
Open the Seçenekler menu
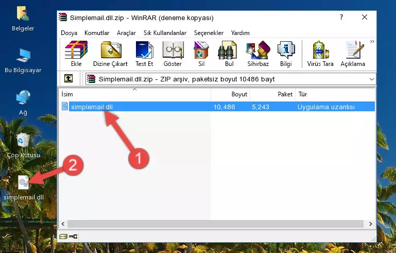tap(209, 33)
